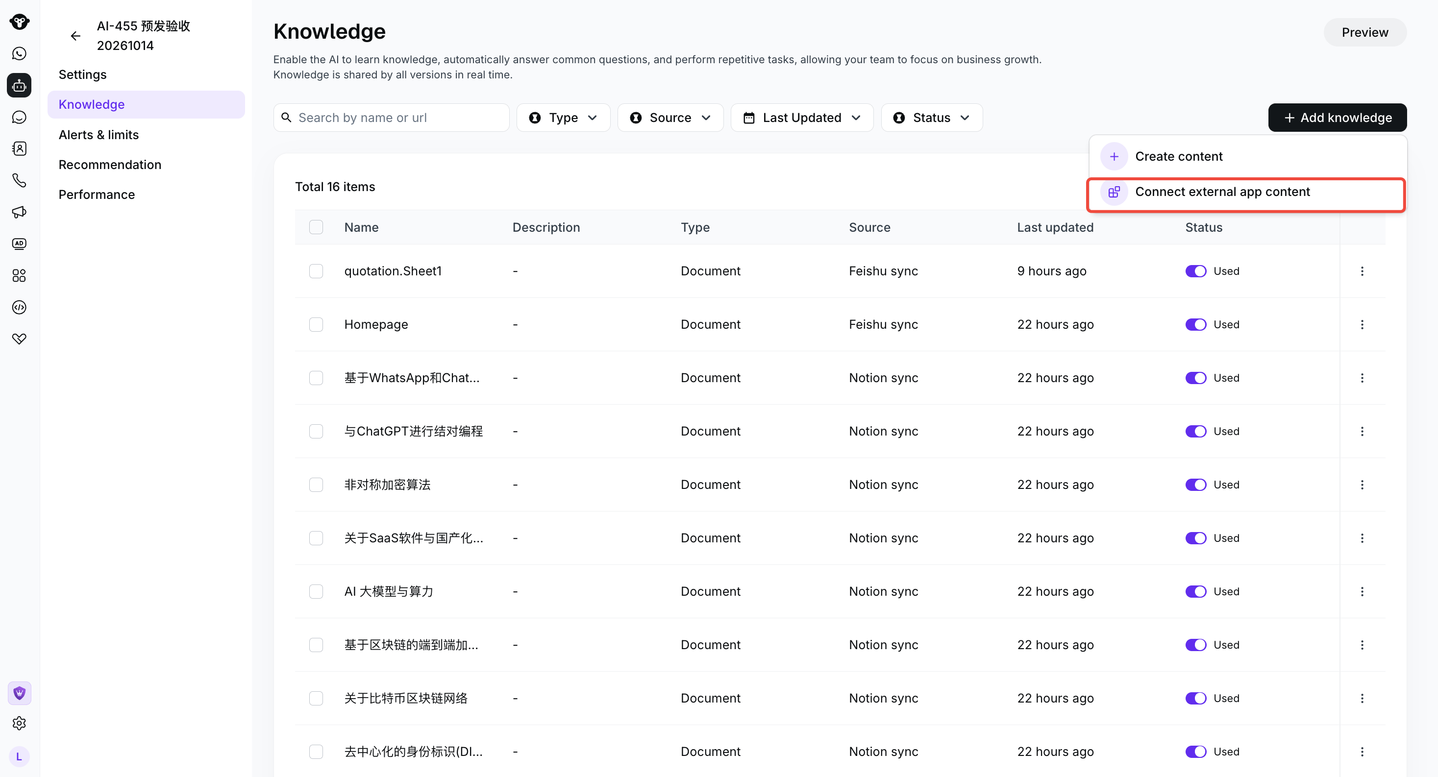Open more options for 非对称加密算法 row
Screen dimensions: 1438x777
1362,485
